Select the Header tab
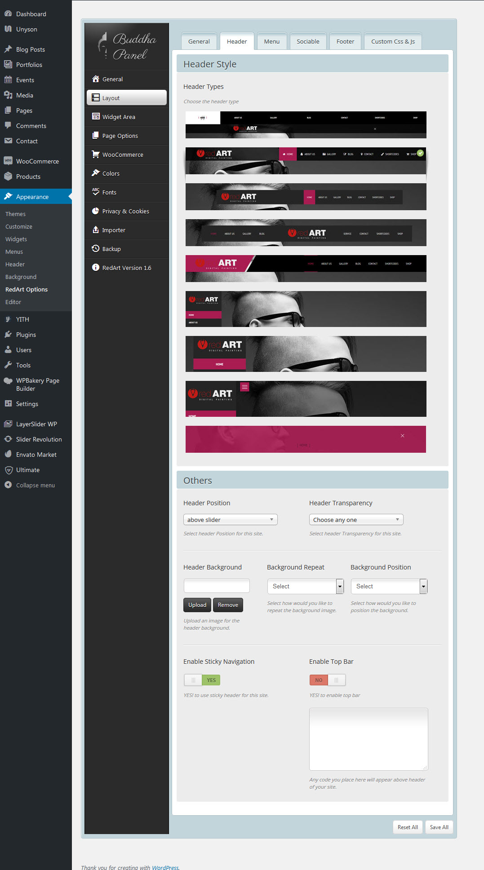 (x=237, y=41)
